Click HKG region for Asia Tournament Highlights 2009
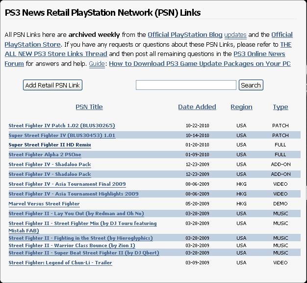Screen dimensions: 307x283 click(241, 194)
